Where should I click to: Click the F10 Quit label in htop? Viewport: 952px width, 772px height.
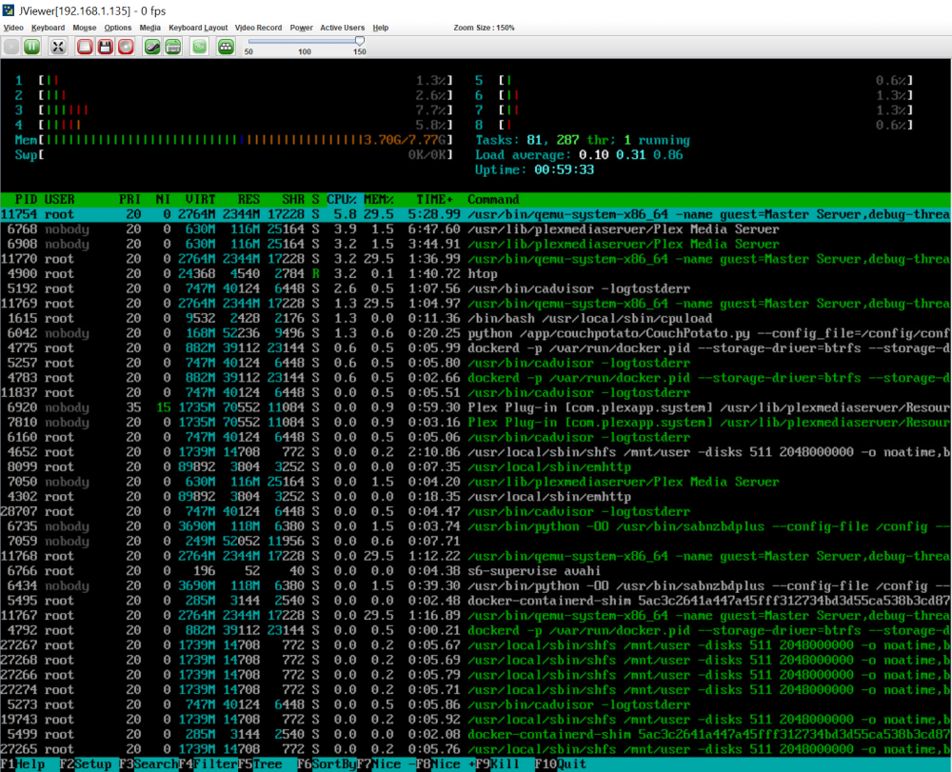click(x=561, y=764)
